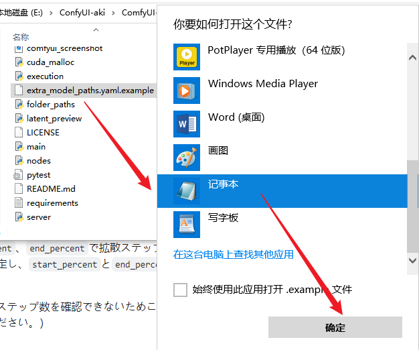
Task: Expand breadcrumb chevron after ComfyUI-aki
Action: (113, 13)
